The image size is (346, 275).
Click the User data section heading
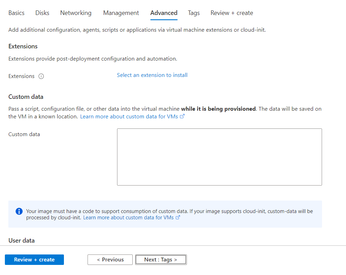(x=22, y=241)
